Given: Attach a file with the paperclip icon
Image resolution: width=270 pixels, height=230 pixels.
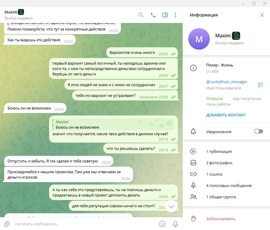Looking at the screenshot, I should click(7, 224).
